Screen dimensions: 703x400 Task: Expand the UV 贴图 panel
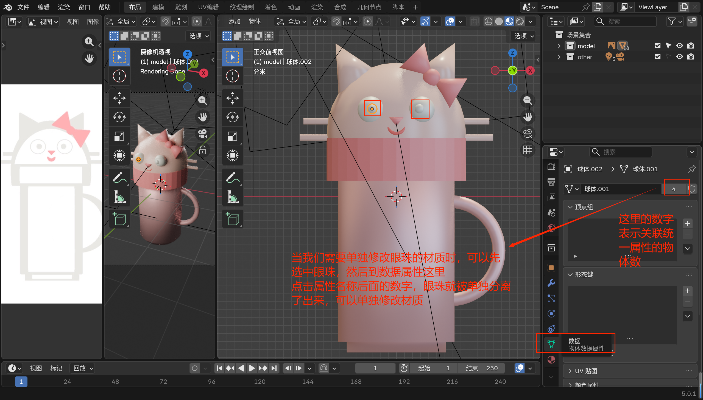586,371
